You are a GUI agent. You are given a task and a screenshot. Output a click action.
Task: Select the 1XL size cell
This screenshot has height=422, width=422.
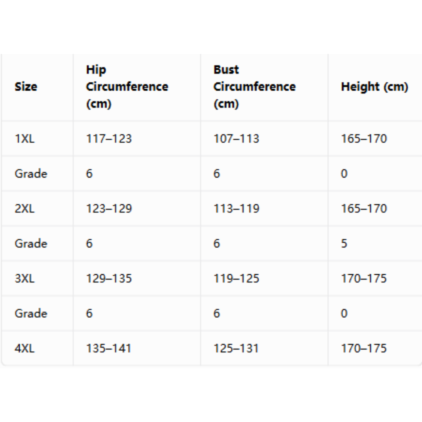(x=25, y=139)
